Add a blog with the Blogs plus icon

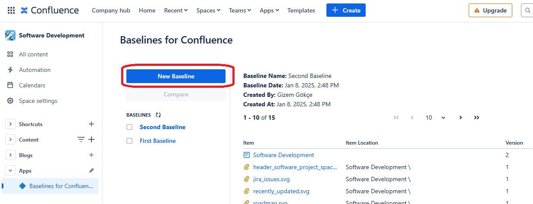91,155
